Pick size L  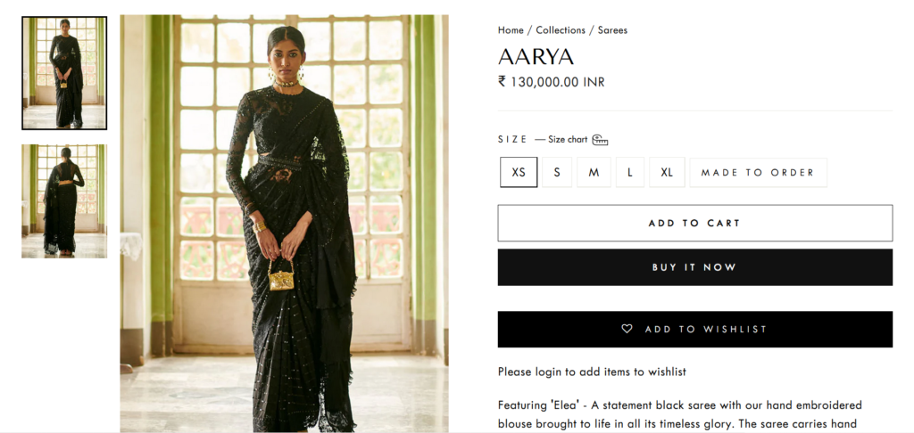(630, 172)
